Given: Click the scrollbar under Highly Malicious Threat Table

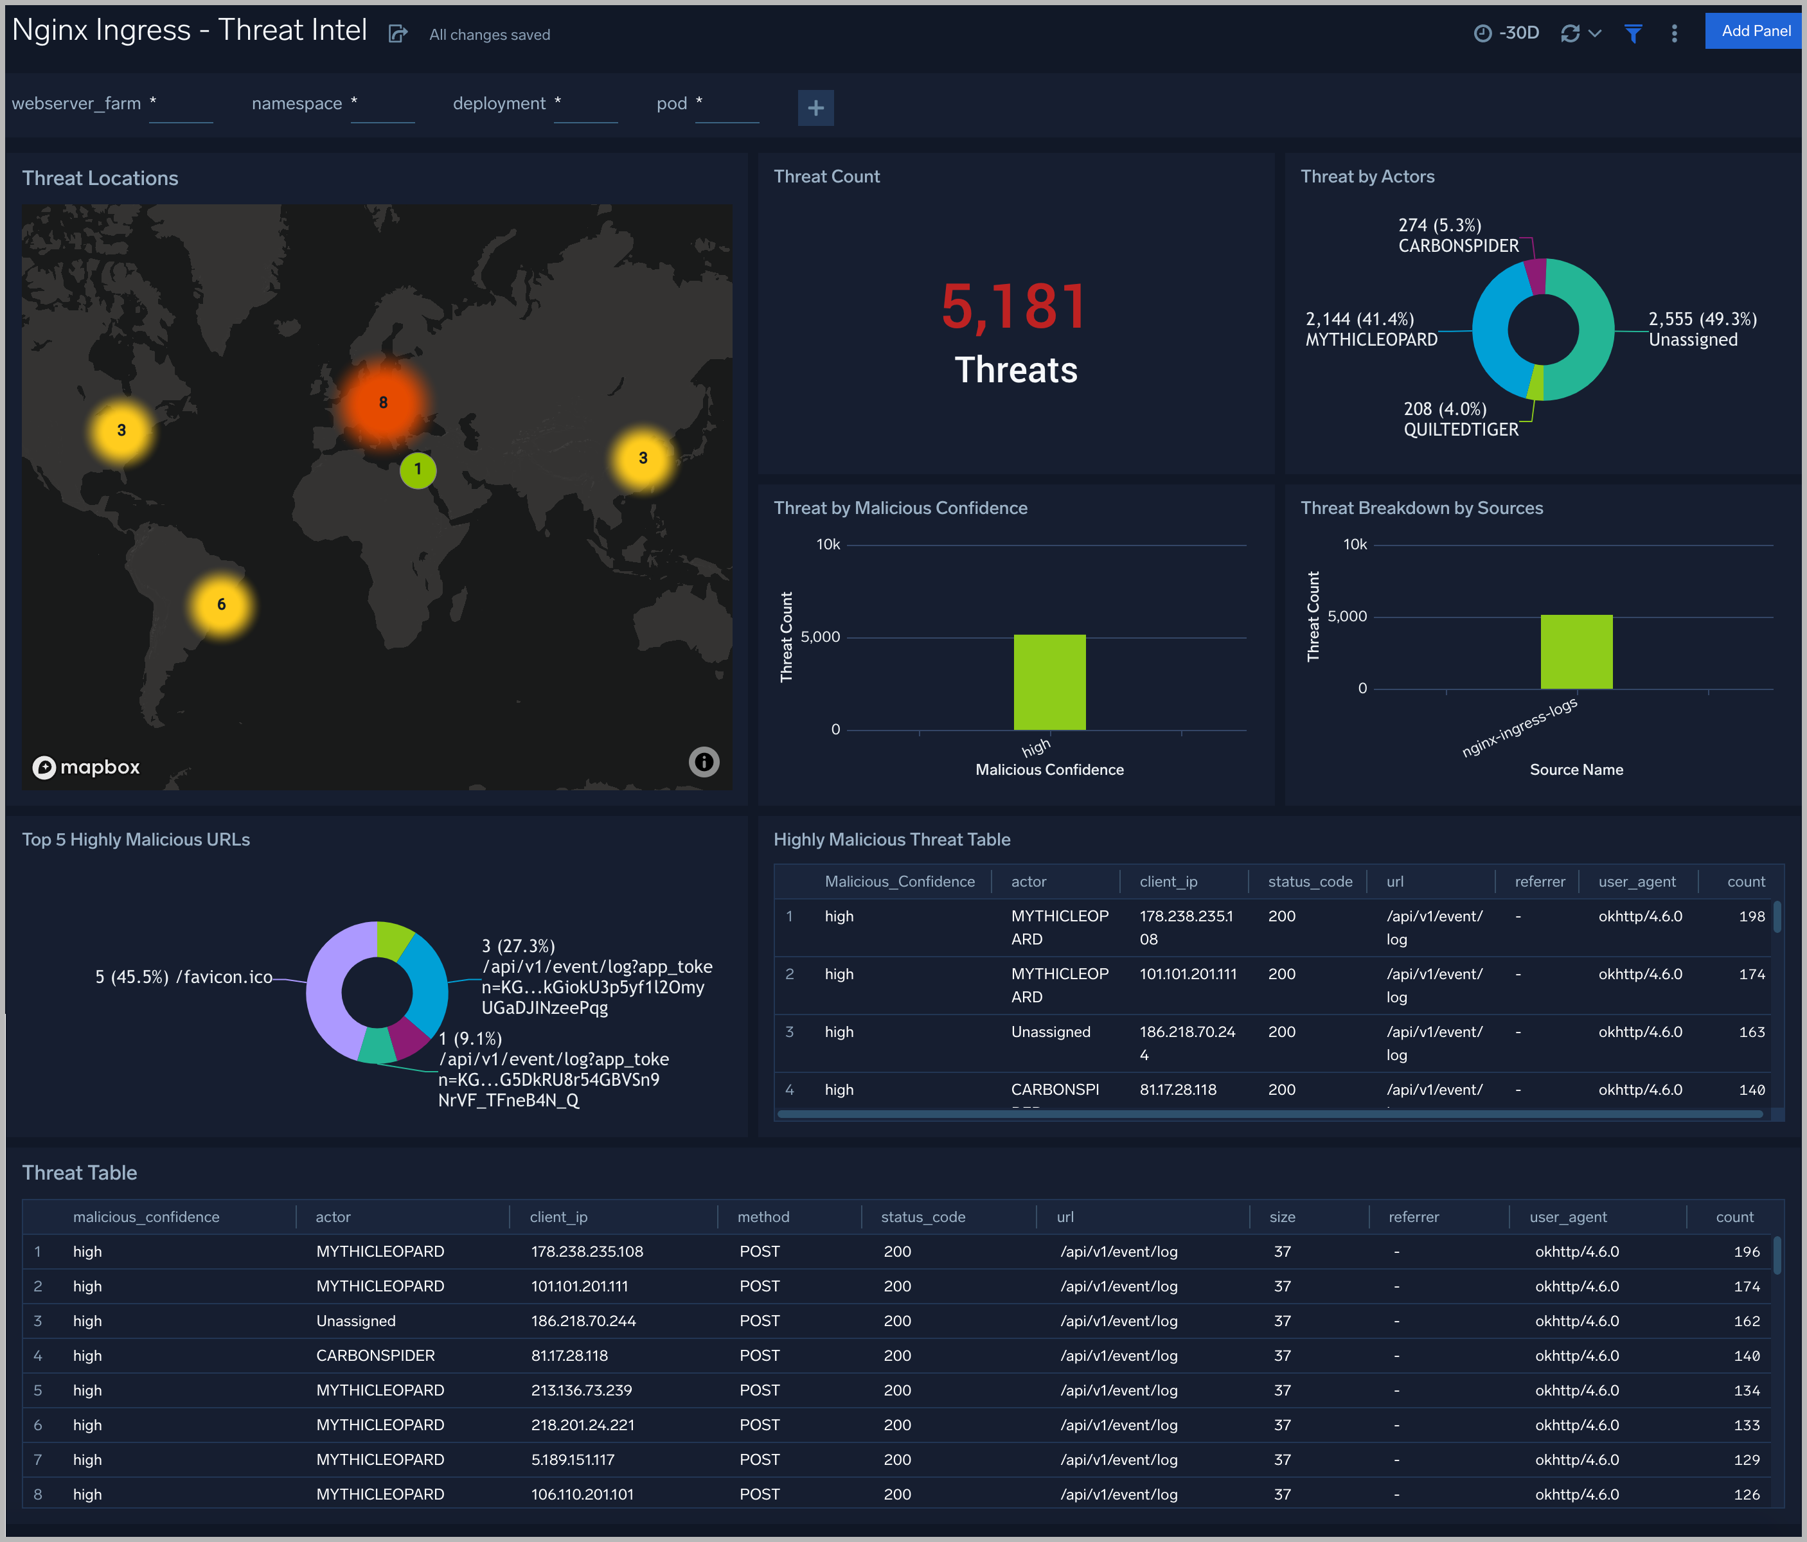Looking at the screenshot, I should coord(1273,1113).
